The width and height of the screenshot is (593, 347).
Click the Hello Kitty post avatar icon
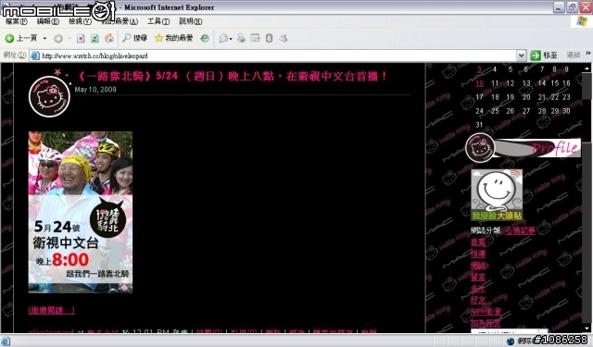(49, 96)
